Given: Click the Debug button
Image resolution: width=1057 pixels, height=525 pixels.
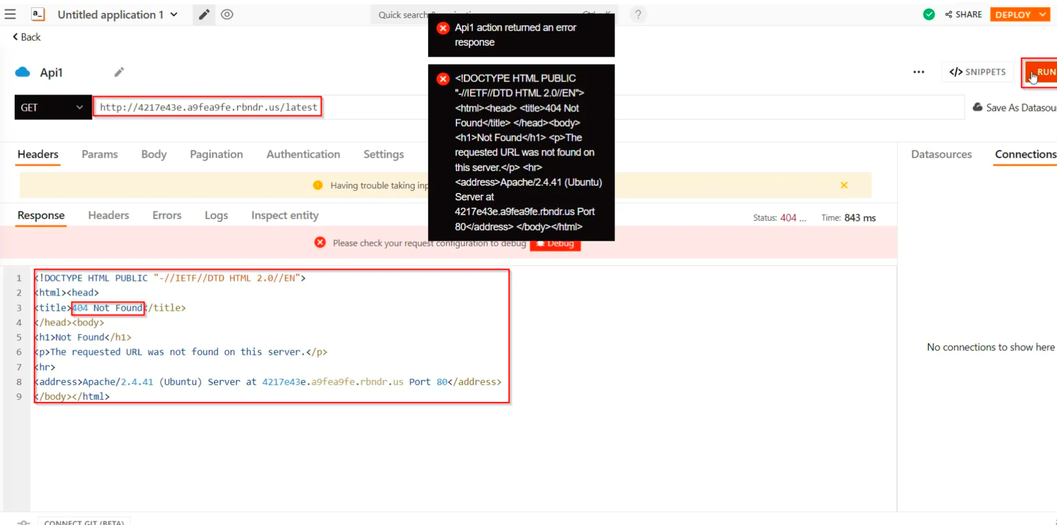Looking at the screenshot, I should click(x=556, y=244).
